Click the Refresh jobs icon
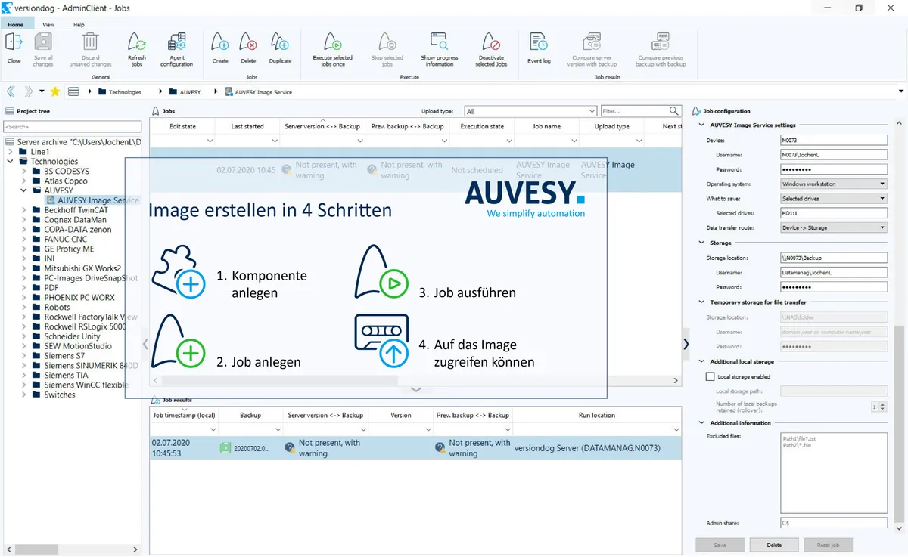Viewport: 908px width, 557px height. click(136, 48)
